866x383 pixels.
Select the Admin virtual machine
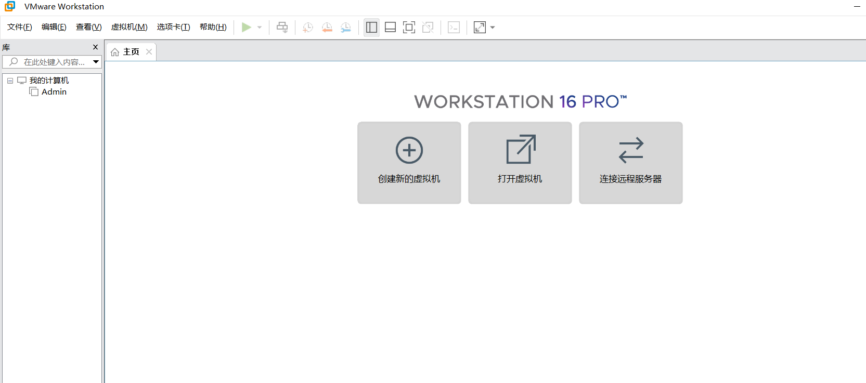click(54, 92)
